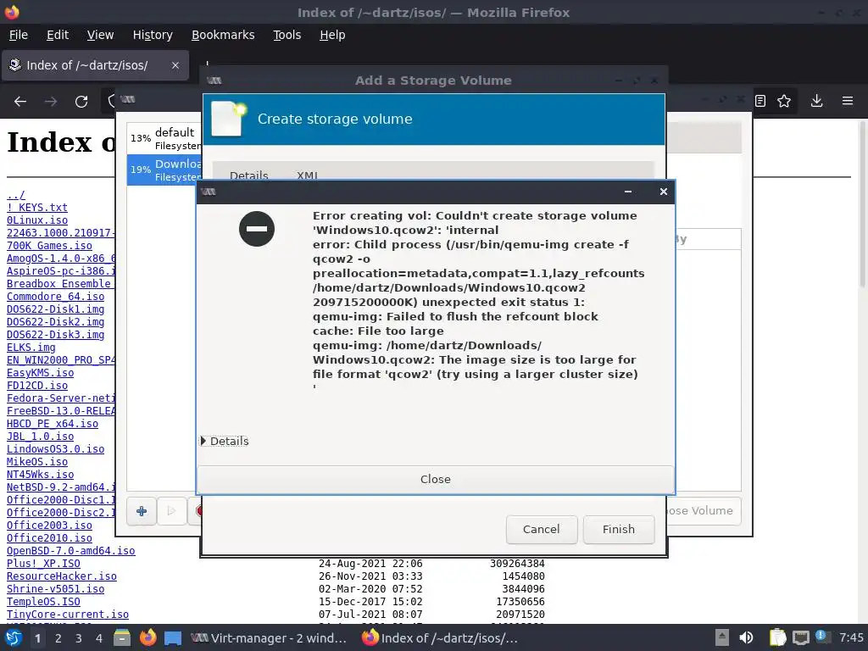Open the NT45Wks.iso link
868x651 pixels.
pyautogui.click(x=41, y=475)
